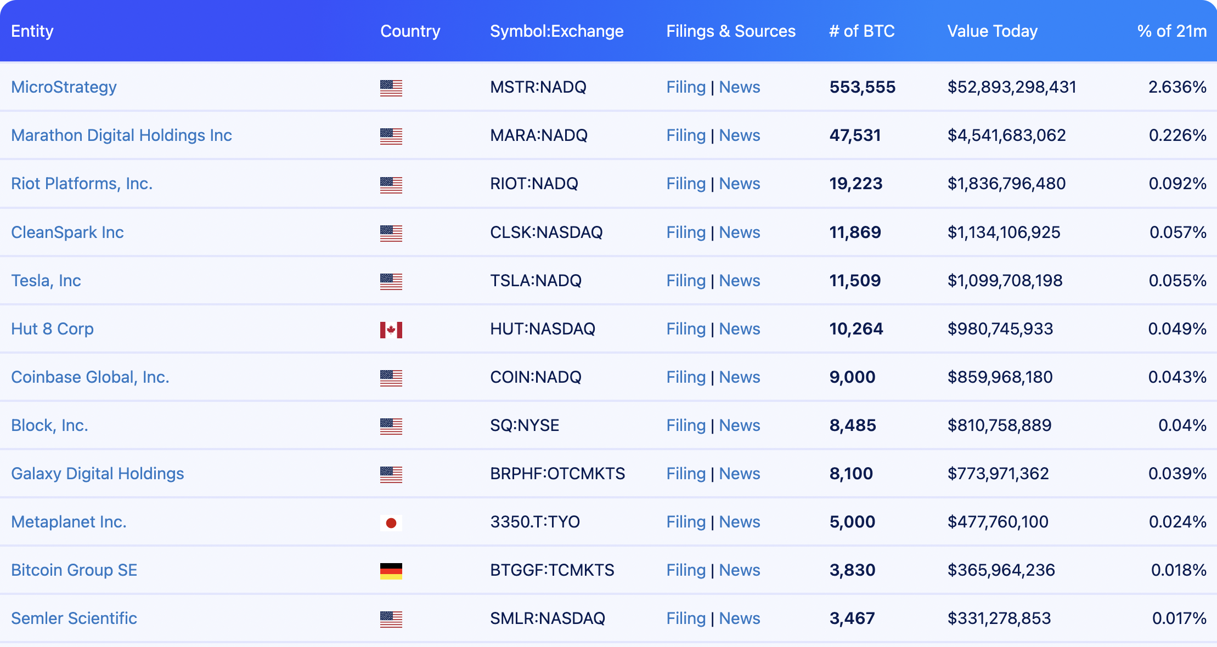Open the Bitcoin Group SE link
The height and width of the screenshot is (647, 1217).
click(74, 570)
